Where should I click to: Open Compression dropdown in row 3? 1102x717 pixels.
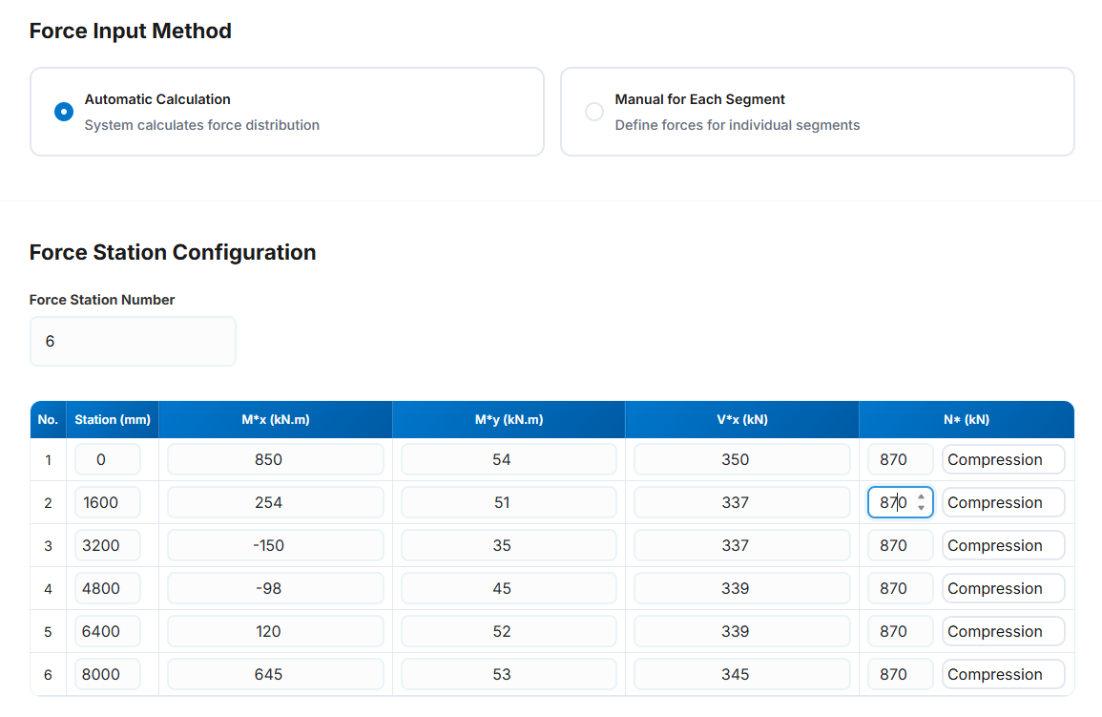pos(1003,545)
